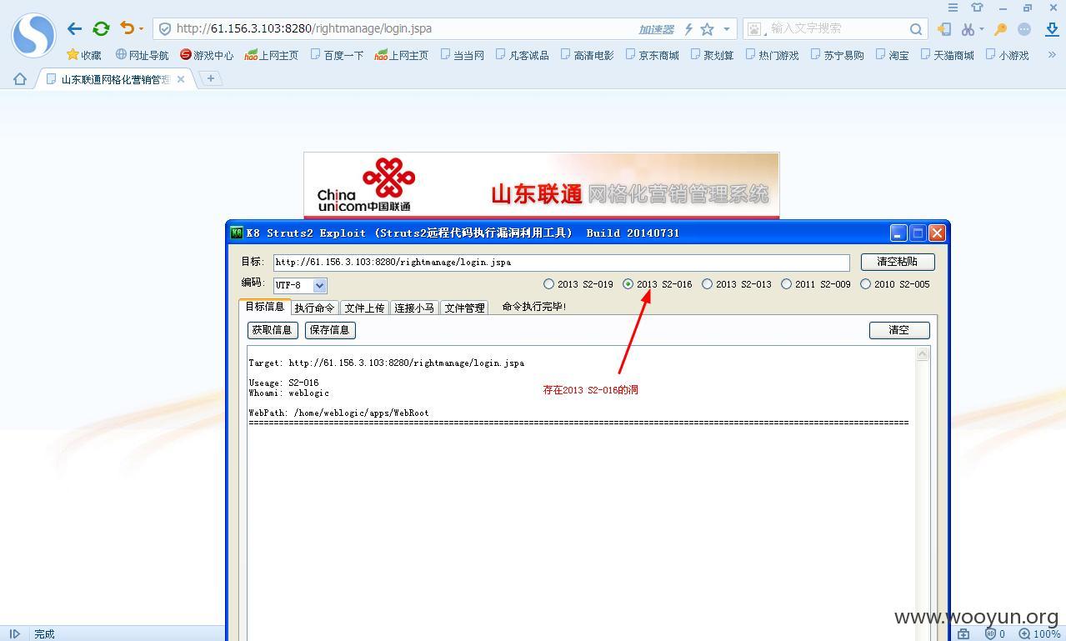Click the Whoami: weblogic output line
The width and height of the screenshot is (1066, 641).
[x=288, y=393]
